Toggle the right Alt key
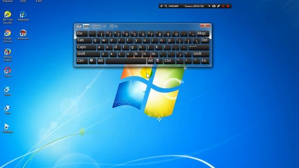299x168 pixels. tap(150, 61)
